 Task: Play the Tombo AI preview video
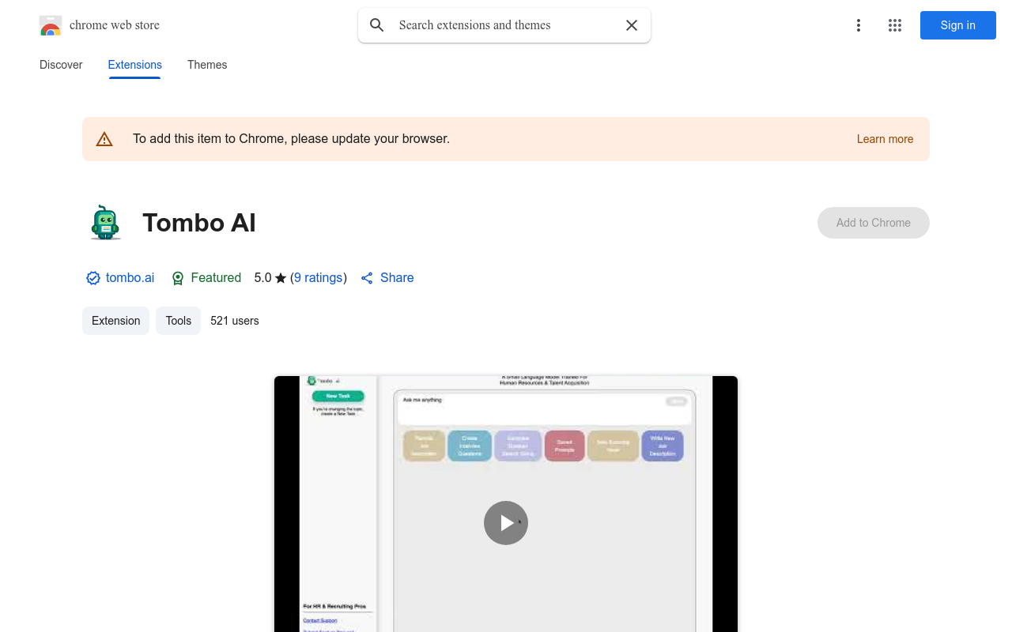click(506, 523)
